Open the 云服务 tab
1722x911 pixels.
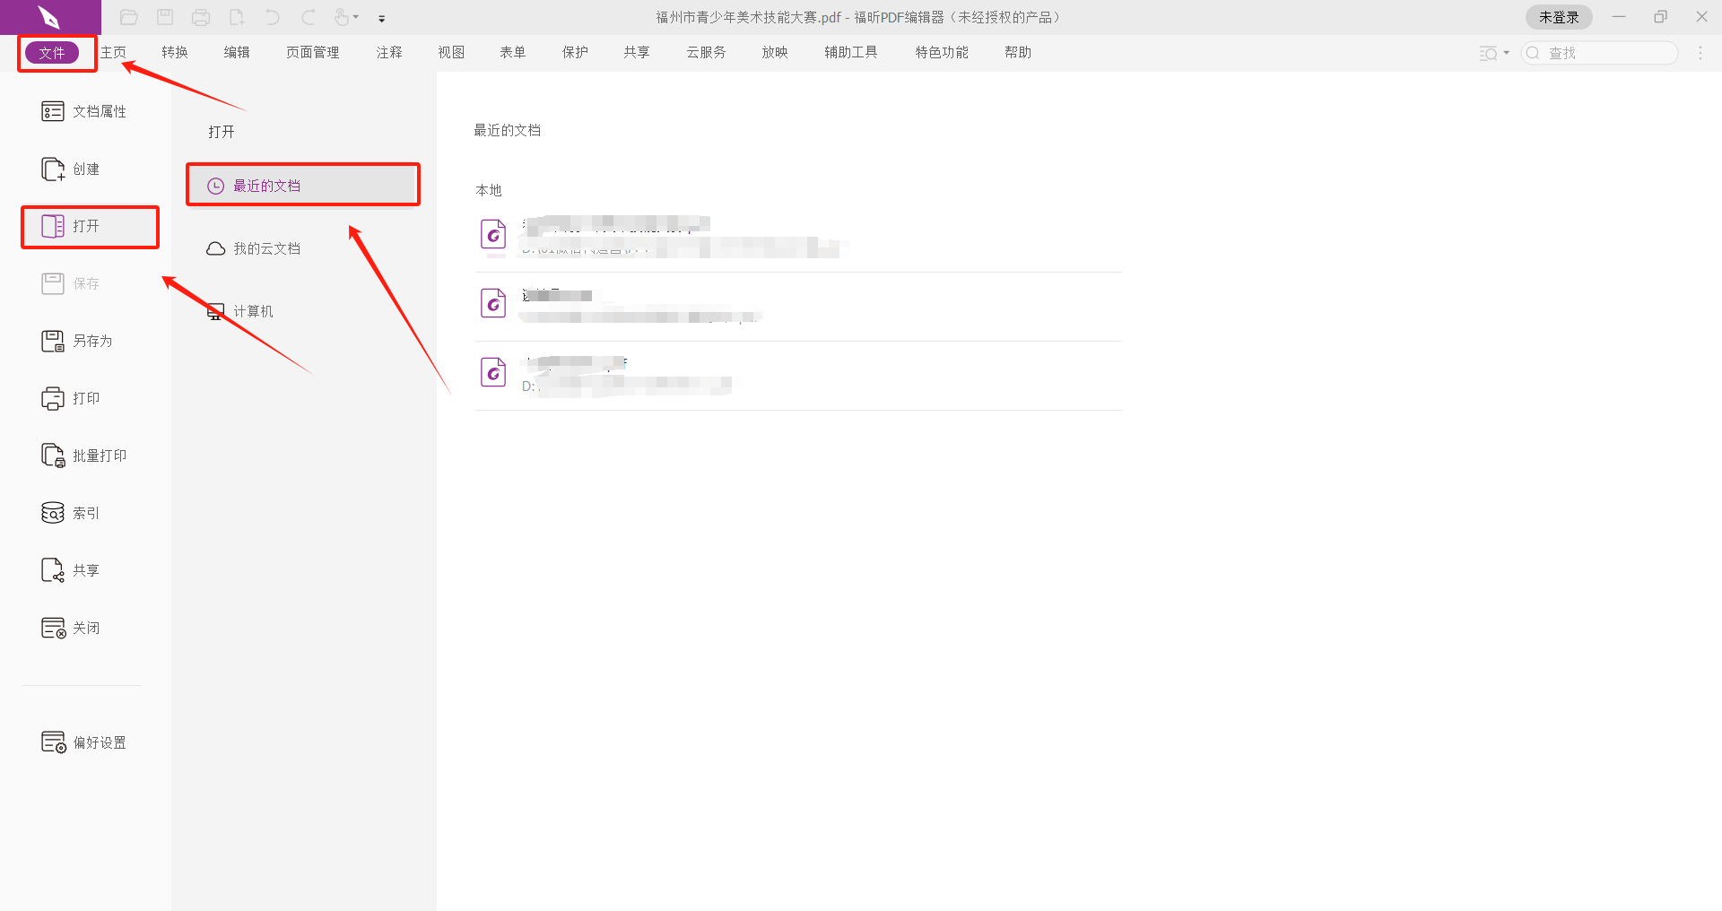coord(706,53)
